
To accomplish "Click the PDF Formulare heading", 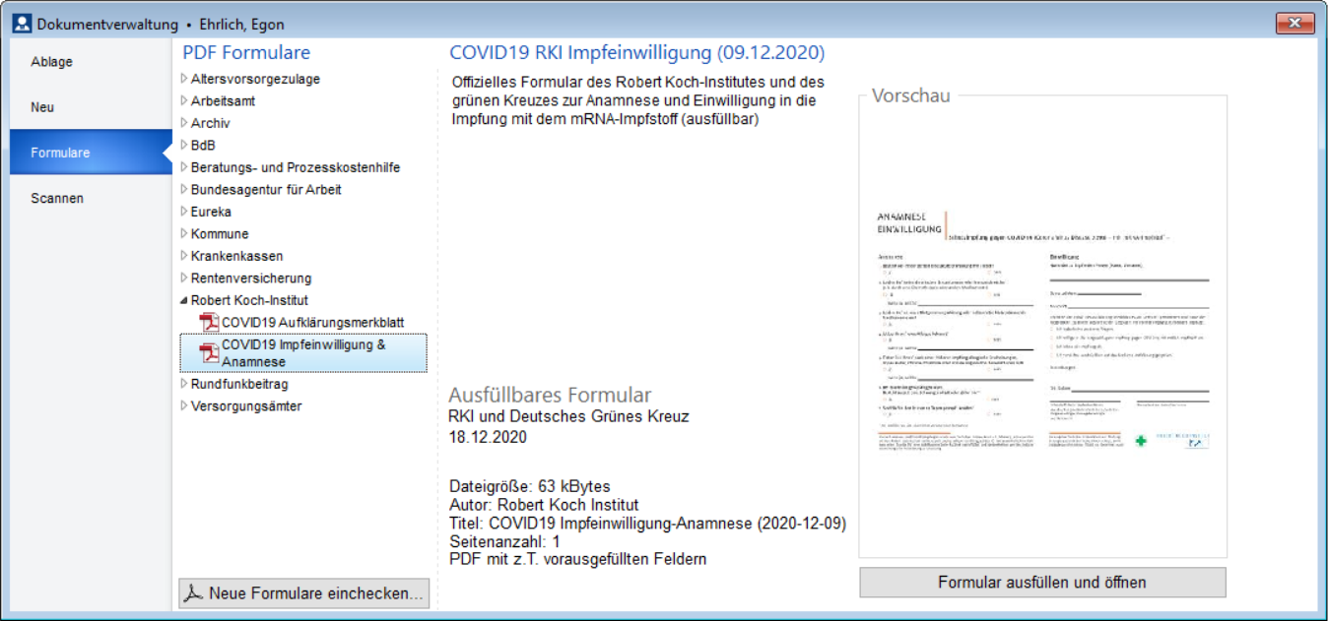I will (x=246, y=52).
